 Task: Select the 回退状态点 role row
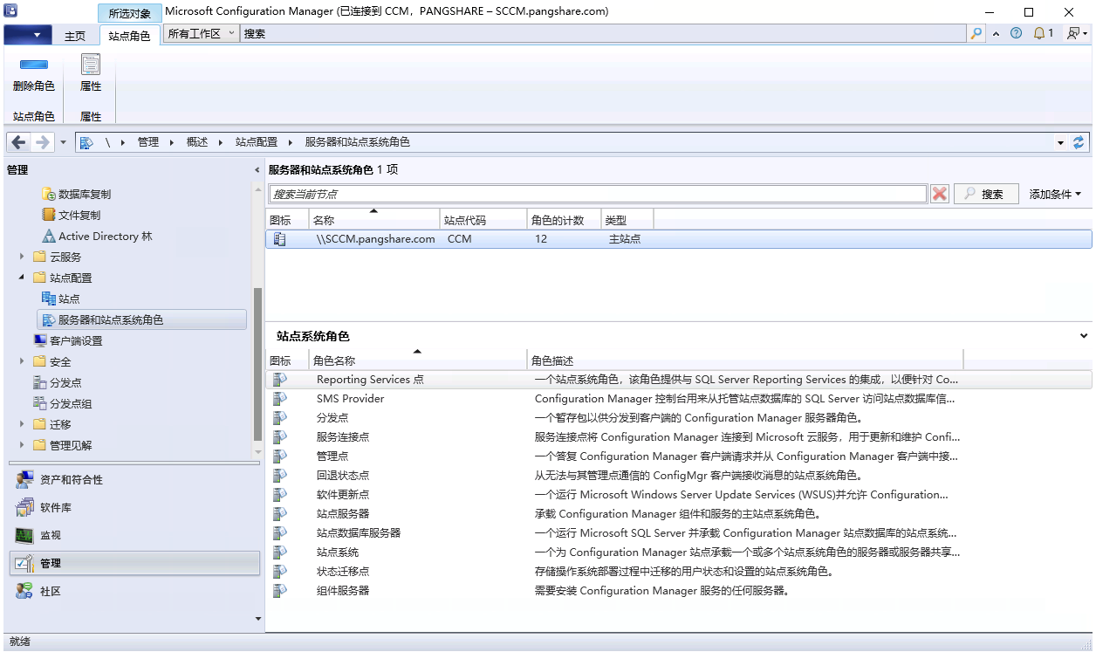(678, 476)
